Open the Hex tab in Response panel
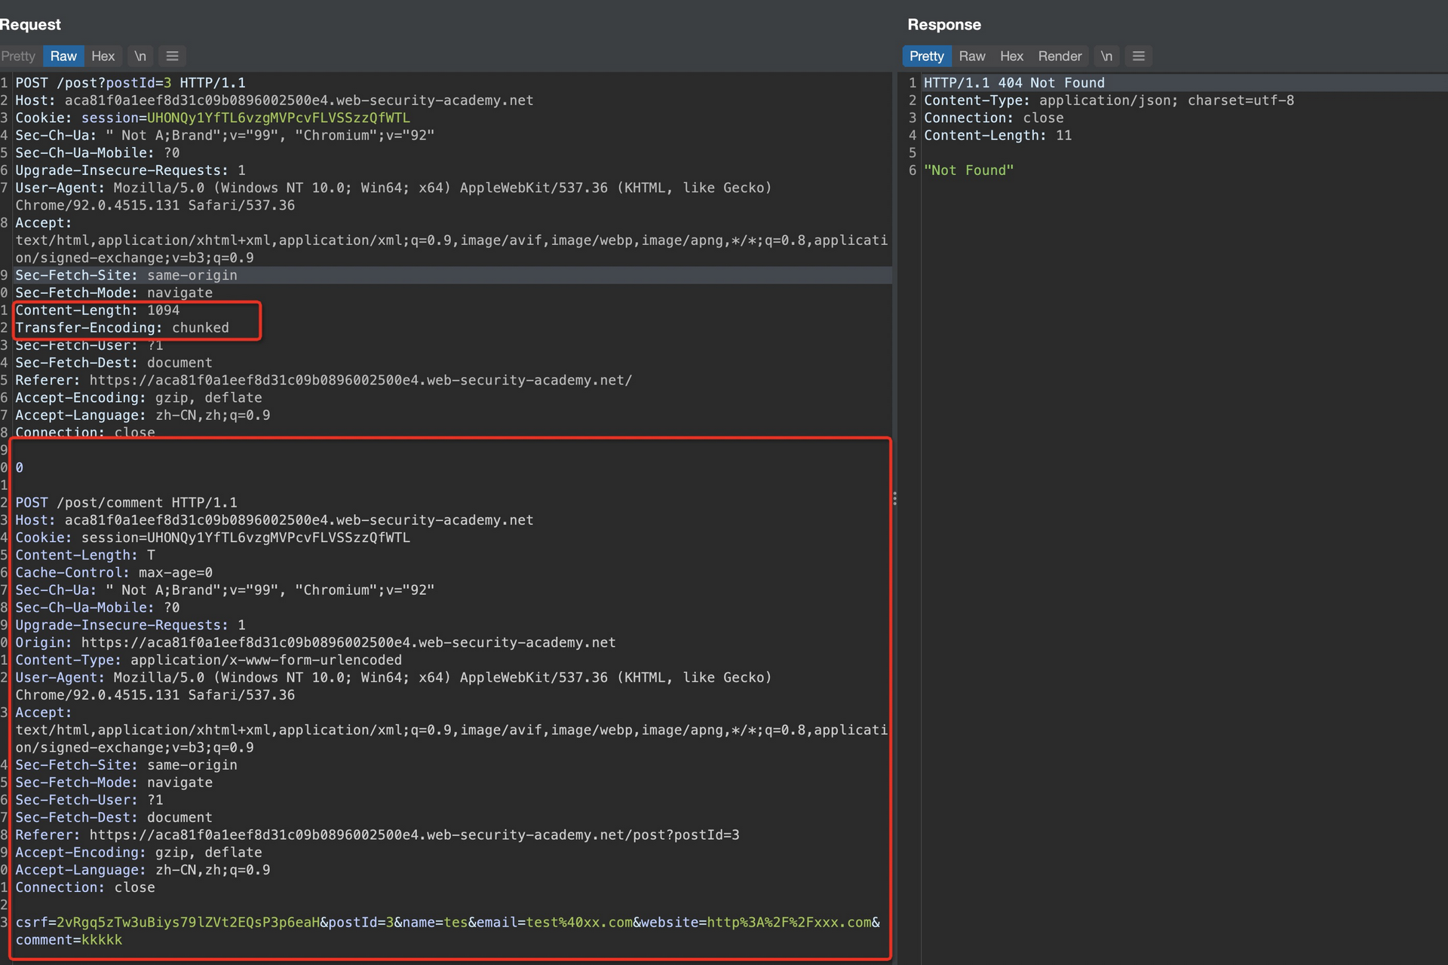This screenshot has height=965, width=1448. click(x=1011, y=57)
